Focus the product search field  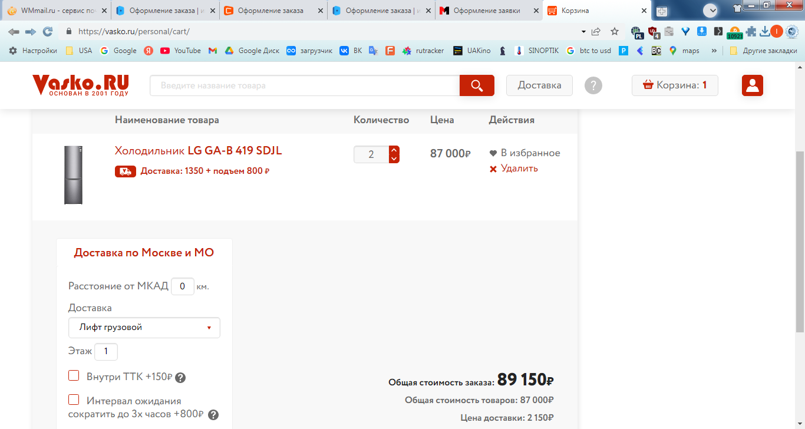point(305,85)
